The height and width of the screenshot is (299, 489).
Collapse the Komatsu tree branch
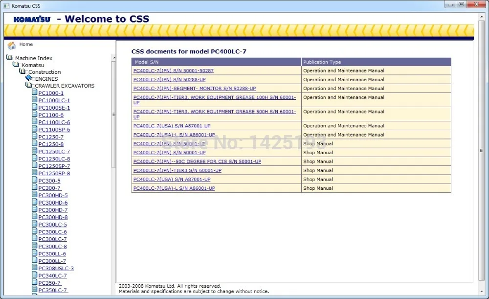pos(16,65)
